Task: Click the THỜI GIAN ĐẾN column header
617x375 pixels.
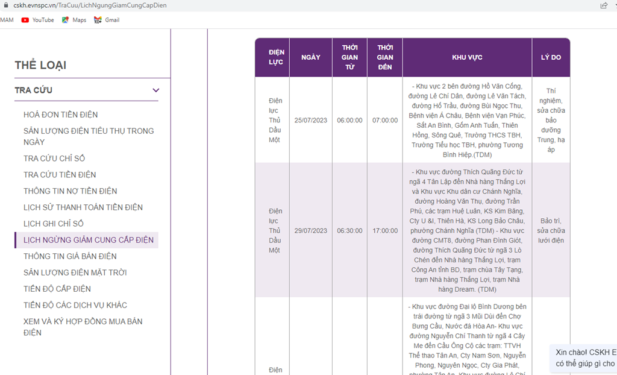Action: tap(385, 57)
